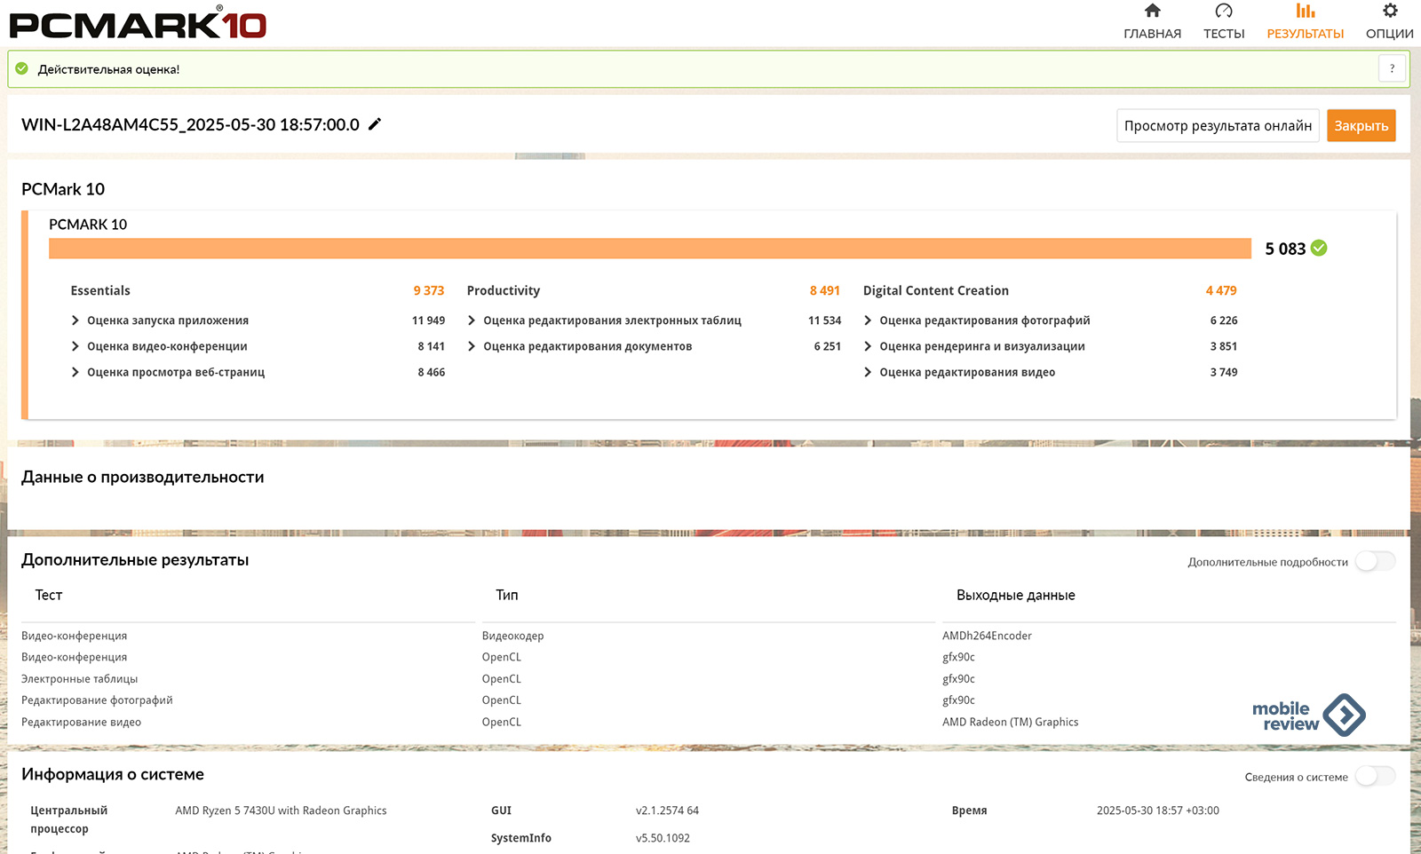Screen dimensions: 1421x854
Task: Click the orange Закрыть button
Action: [1361, 125]
